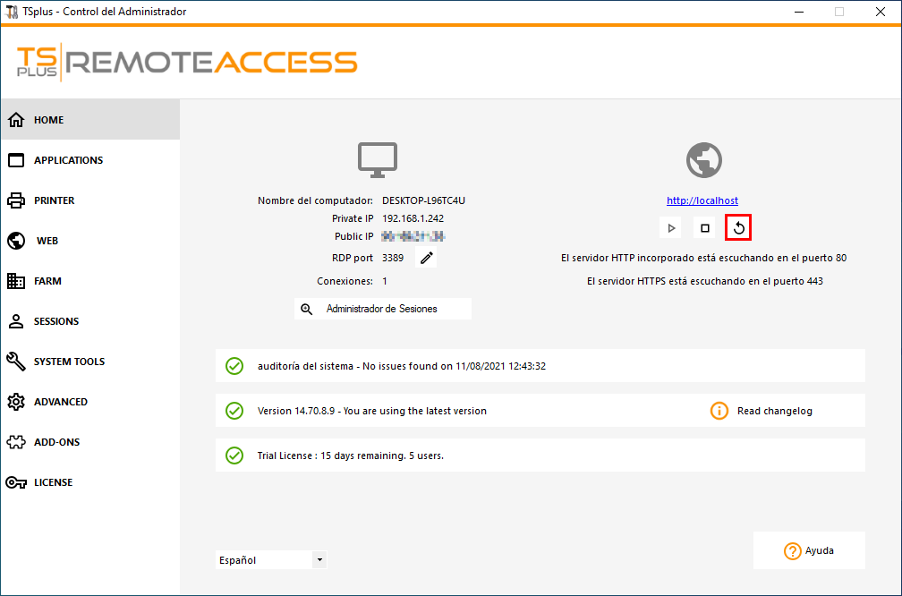Open the Ayuda help button
This screenshot has width=902, height=596.
(x=809, y=550)
